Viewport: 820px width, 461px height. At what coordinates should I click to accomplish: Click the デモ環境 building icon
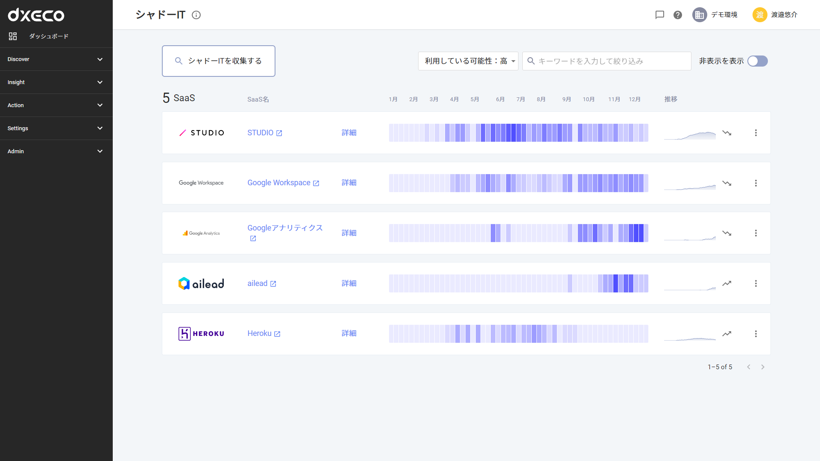point(700,15)
